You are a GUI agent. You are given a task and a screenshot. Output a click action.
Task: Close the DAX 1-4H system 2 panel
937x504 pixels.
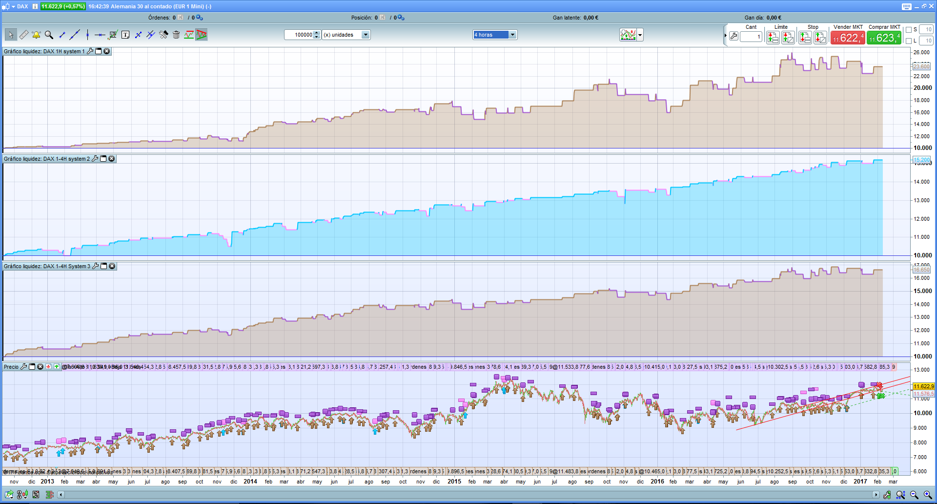tap(112, 159)
